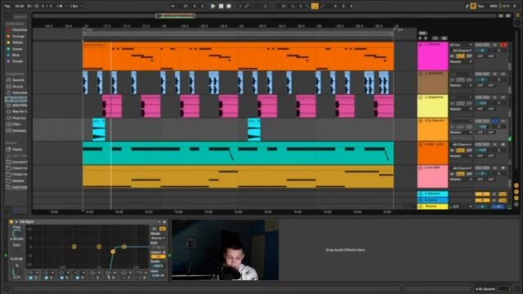
Task: Select the B Delay return track
Action: click(x=432, y=200)
